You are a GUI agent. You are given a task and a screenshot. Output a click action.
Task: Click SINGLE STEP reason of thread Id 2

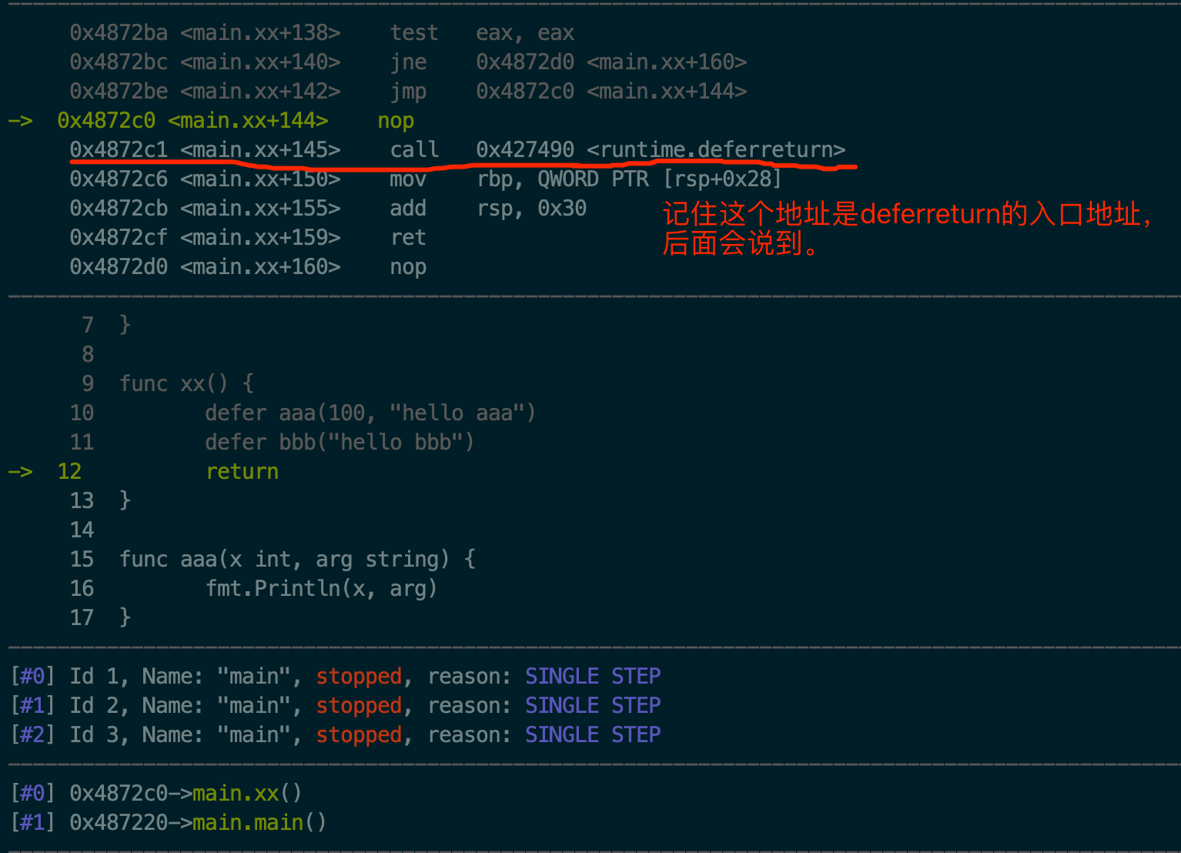593,706
